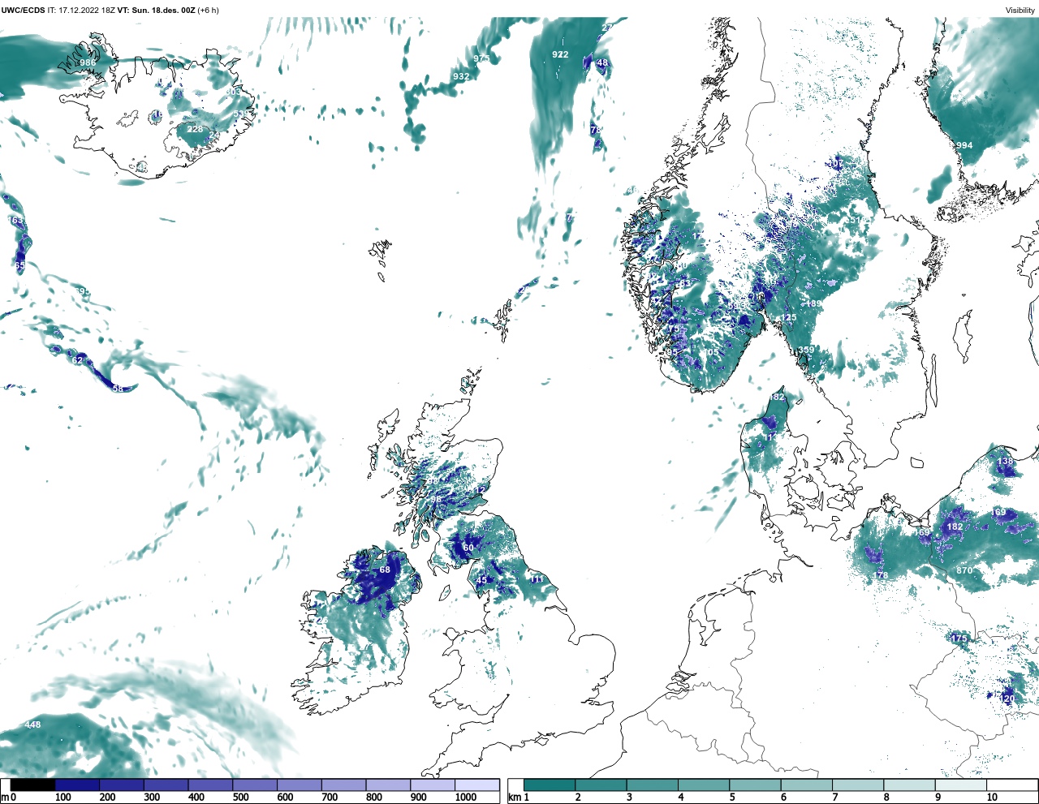Click the '359' value on the Swedish west coast
The width and height of the screenshot is (1039, 804).
806,350
